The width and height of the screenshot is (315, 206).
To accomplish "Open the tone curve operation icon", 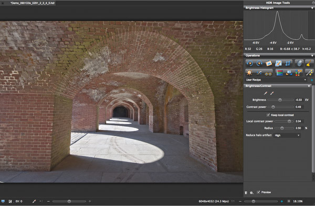I will pyautogui.click(x=259, y=73).
